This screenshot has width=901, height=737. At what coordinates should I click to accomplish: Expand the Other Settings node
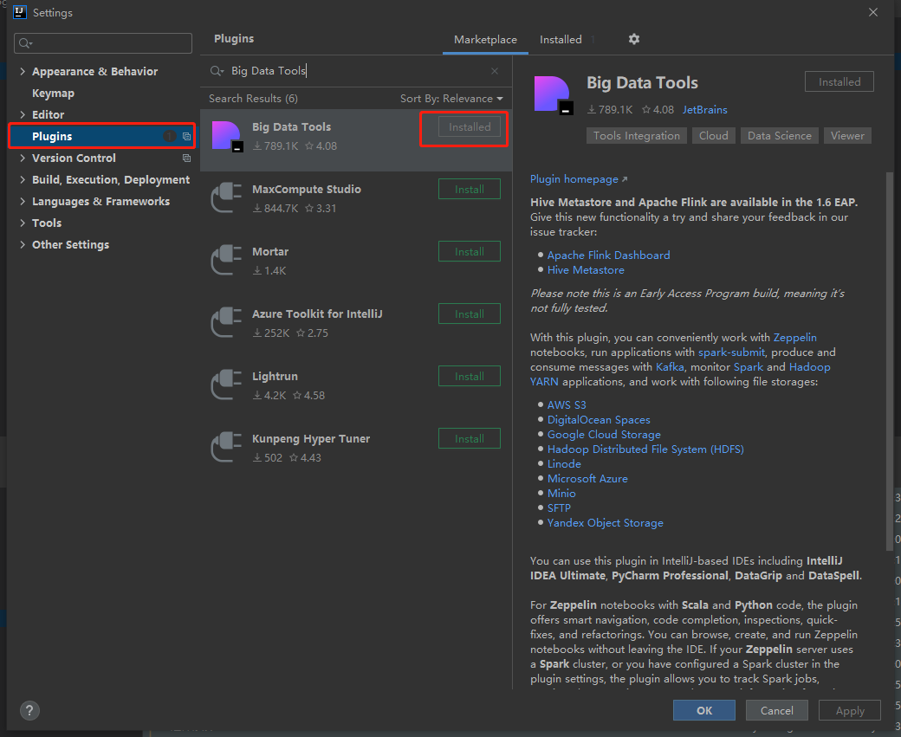[23, 244]
